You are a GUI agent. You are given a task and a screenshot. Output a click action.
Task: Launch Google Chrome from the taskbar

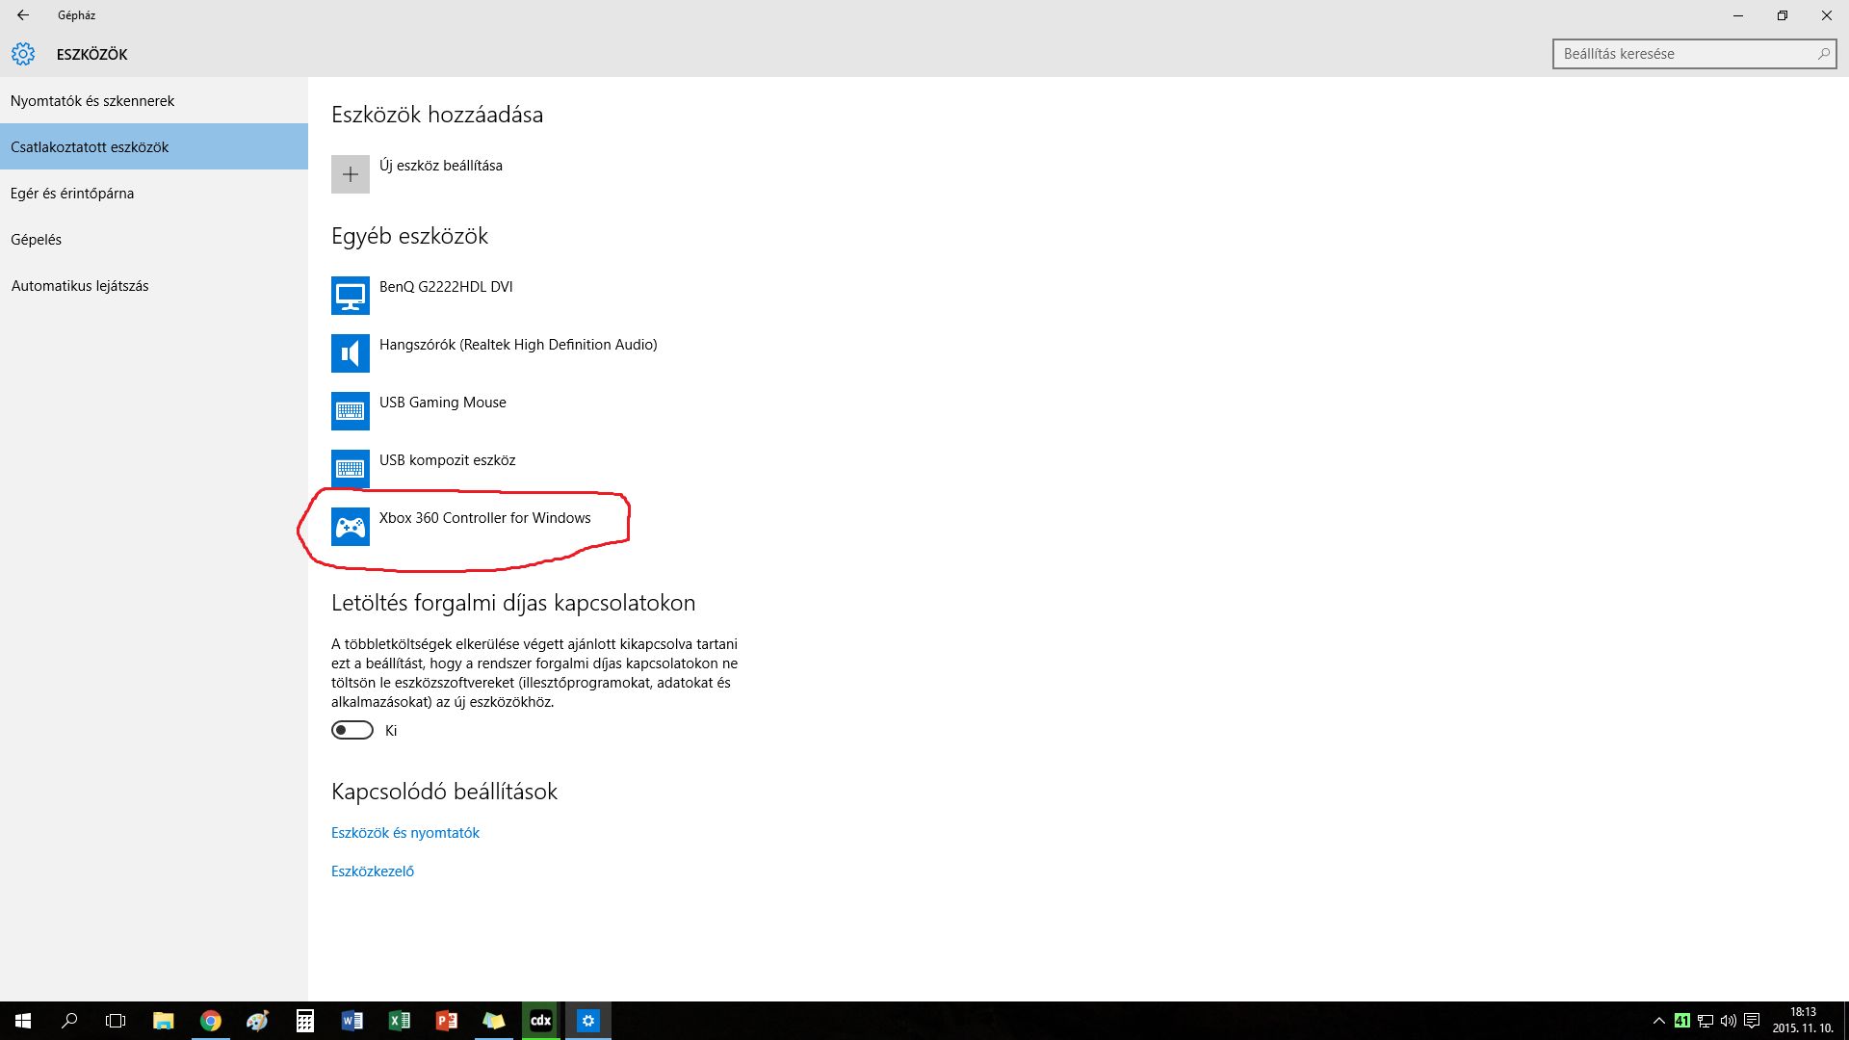pos(211,1021)
